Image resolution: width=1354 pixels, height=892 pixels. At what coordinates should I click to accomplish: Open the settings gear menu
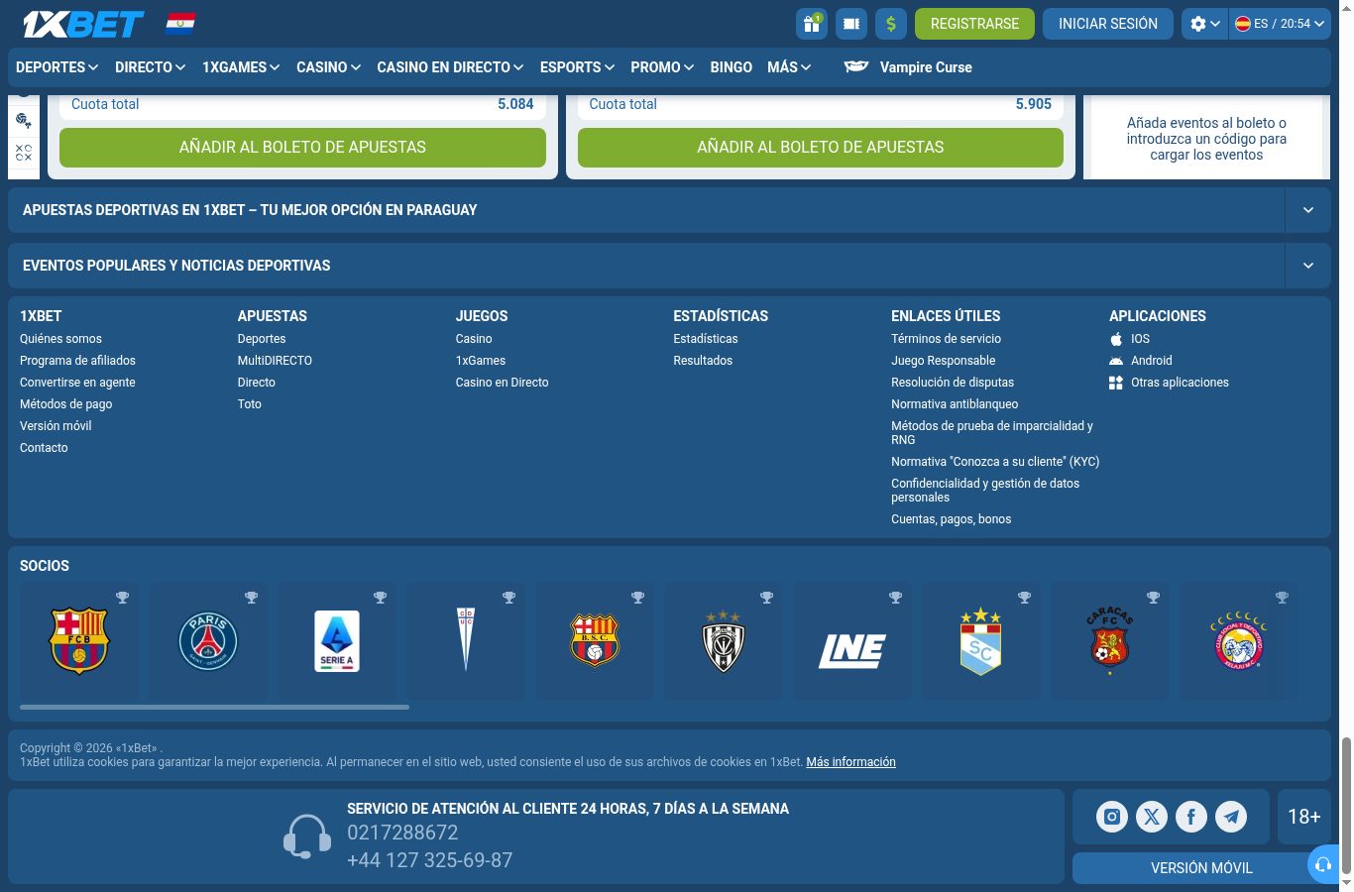click(1204, 24)
